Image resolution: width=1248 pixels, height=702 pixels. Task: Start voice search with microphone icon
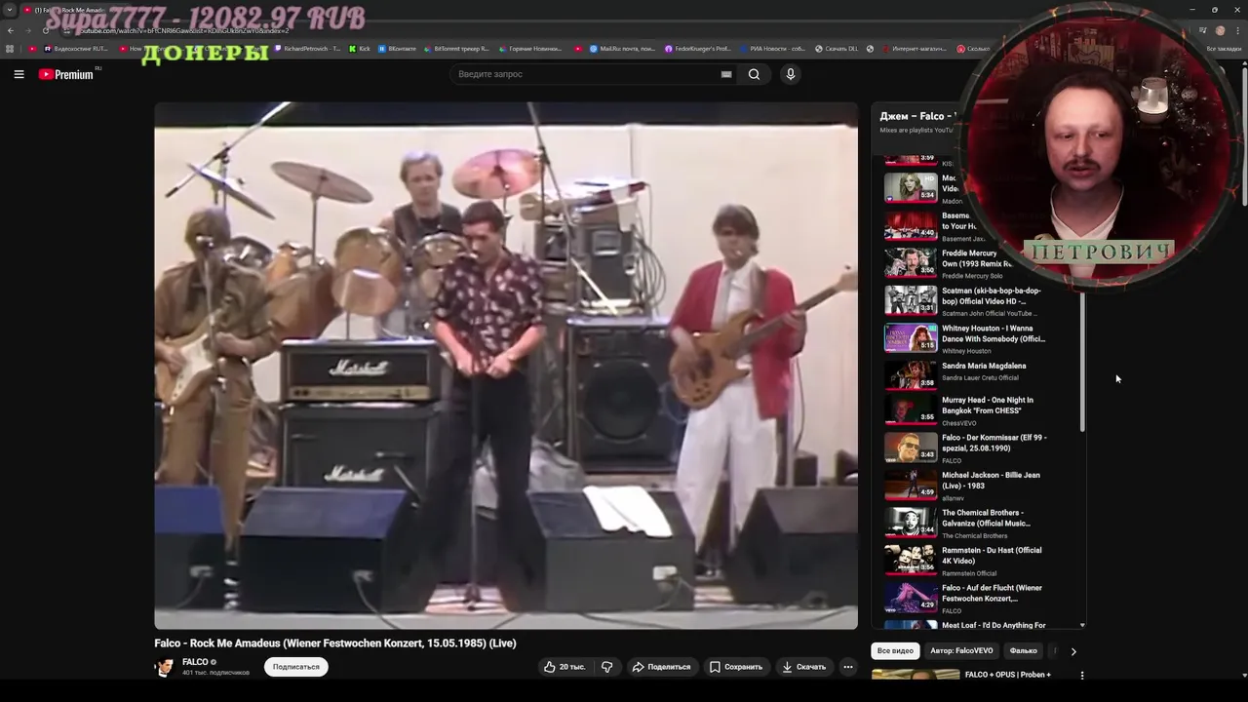click(x=791, y=74)
